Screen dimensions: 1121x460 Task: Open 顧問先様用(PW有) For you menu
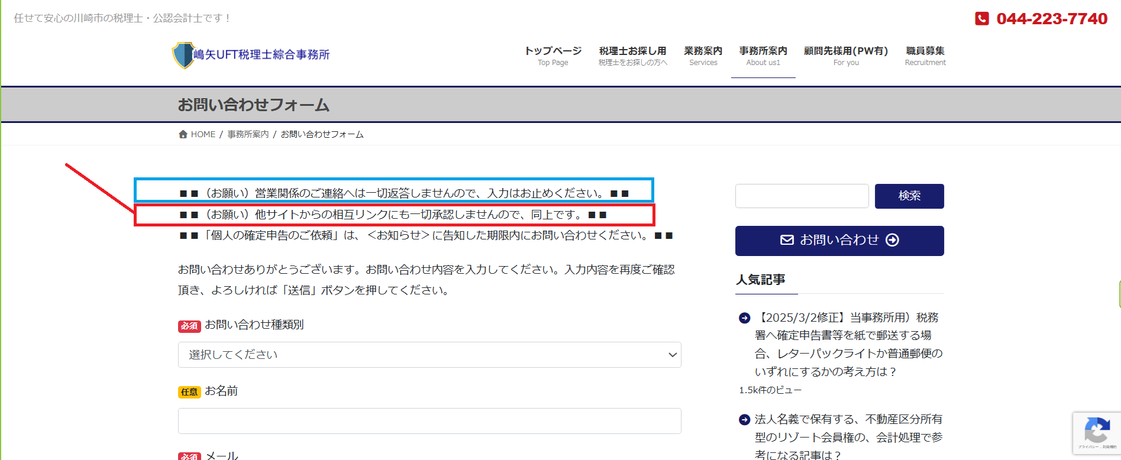[845, 56]
